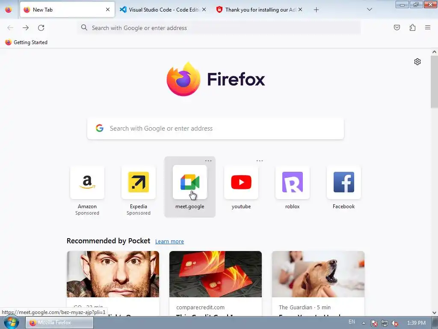Click the Recommended by Pocket heading

[x=108, y=241]
